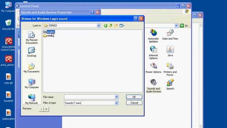Open Sounds and Audio Devices icon

(154, 86)
